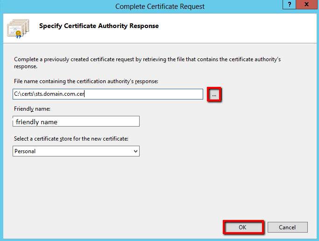Click 'Select a certificate store for the new certificate' label

click(71, 139)
